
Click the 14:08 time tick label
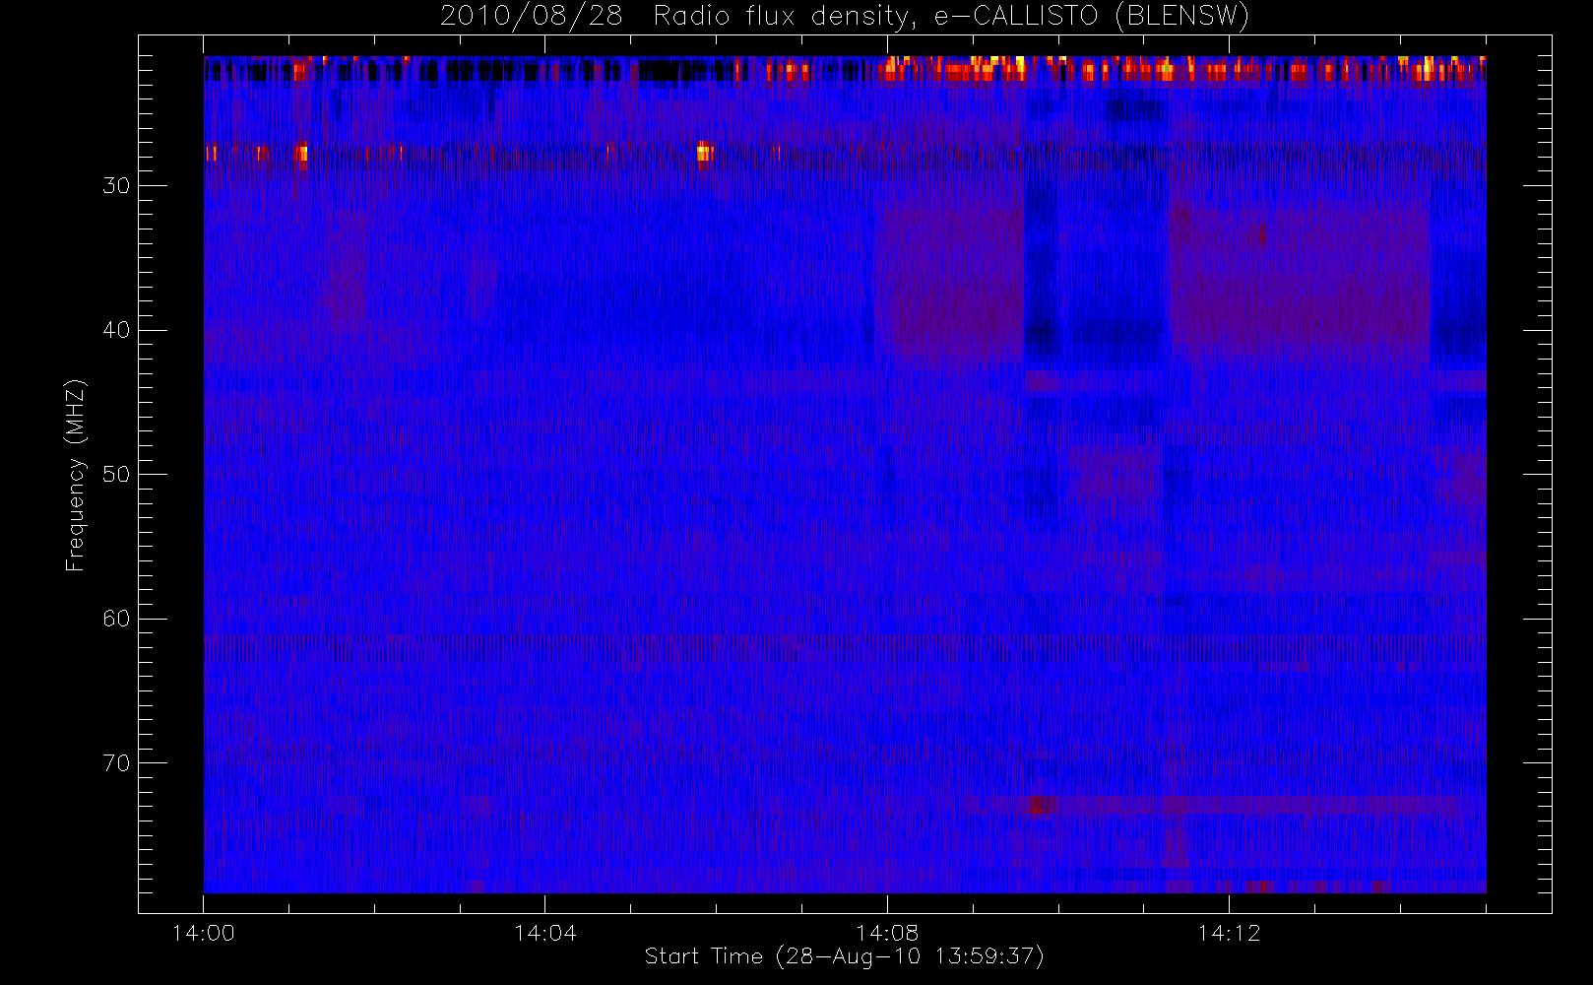[x=886, y=933]
